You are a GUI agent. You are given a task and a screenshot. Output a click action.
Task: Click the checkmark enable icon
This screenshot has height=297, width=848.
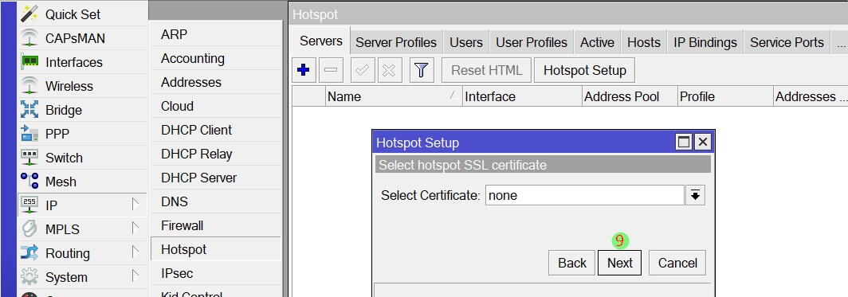(x=363, y=70)
